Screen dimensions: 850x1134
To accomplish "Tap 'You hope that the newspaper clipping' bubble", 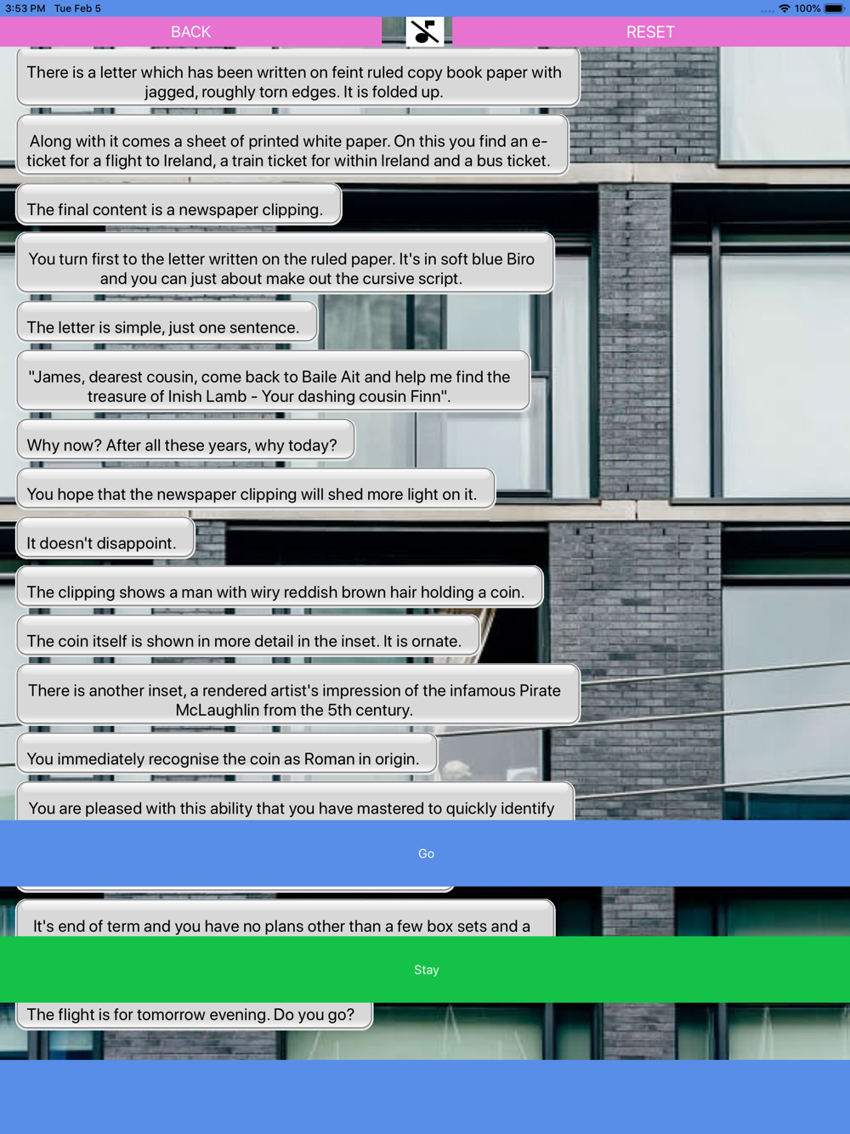I will [x=256, y=490].
